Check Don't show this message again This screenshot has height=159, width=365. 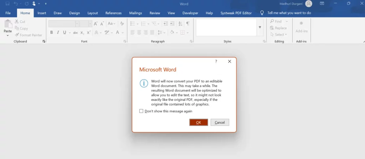point(141,111)
